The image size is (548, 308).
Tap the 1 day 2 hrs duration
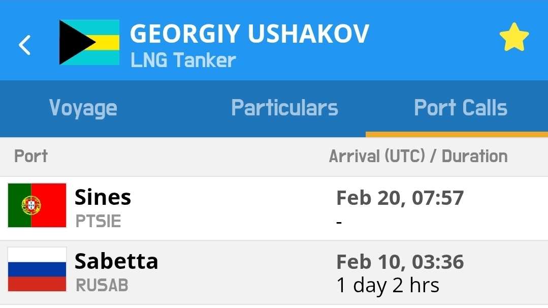tap(388, 286)
